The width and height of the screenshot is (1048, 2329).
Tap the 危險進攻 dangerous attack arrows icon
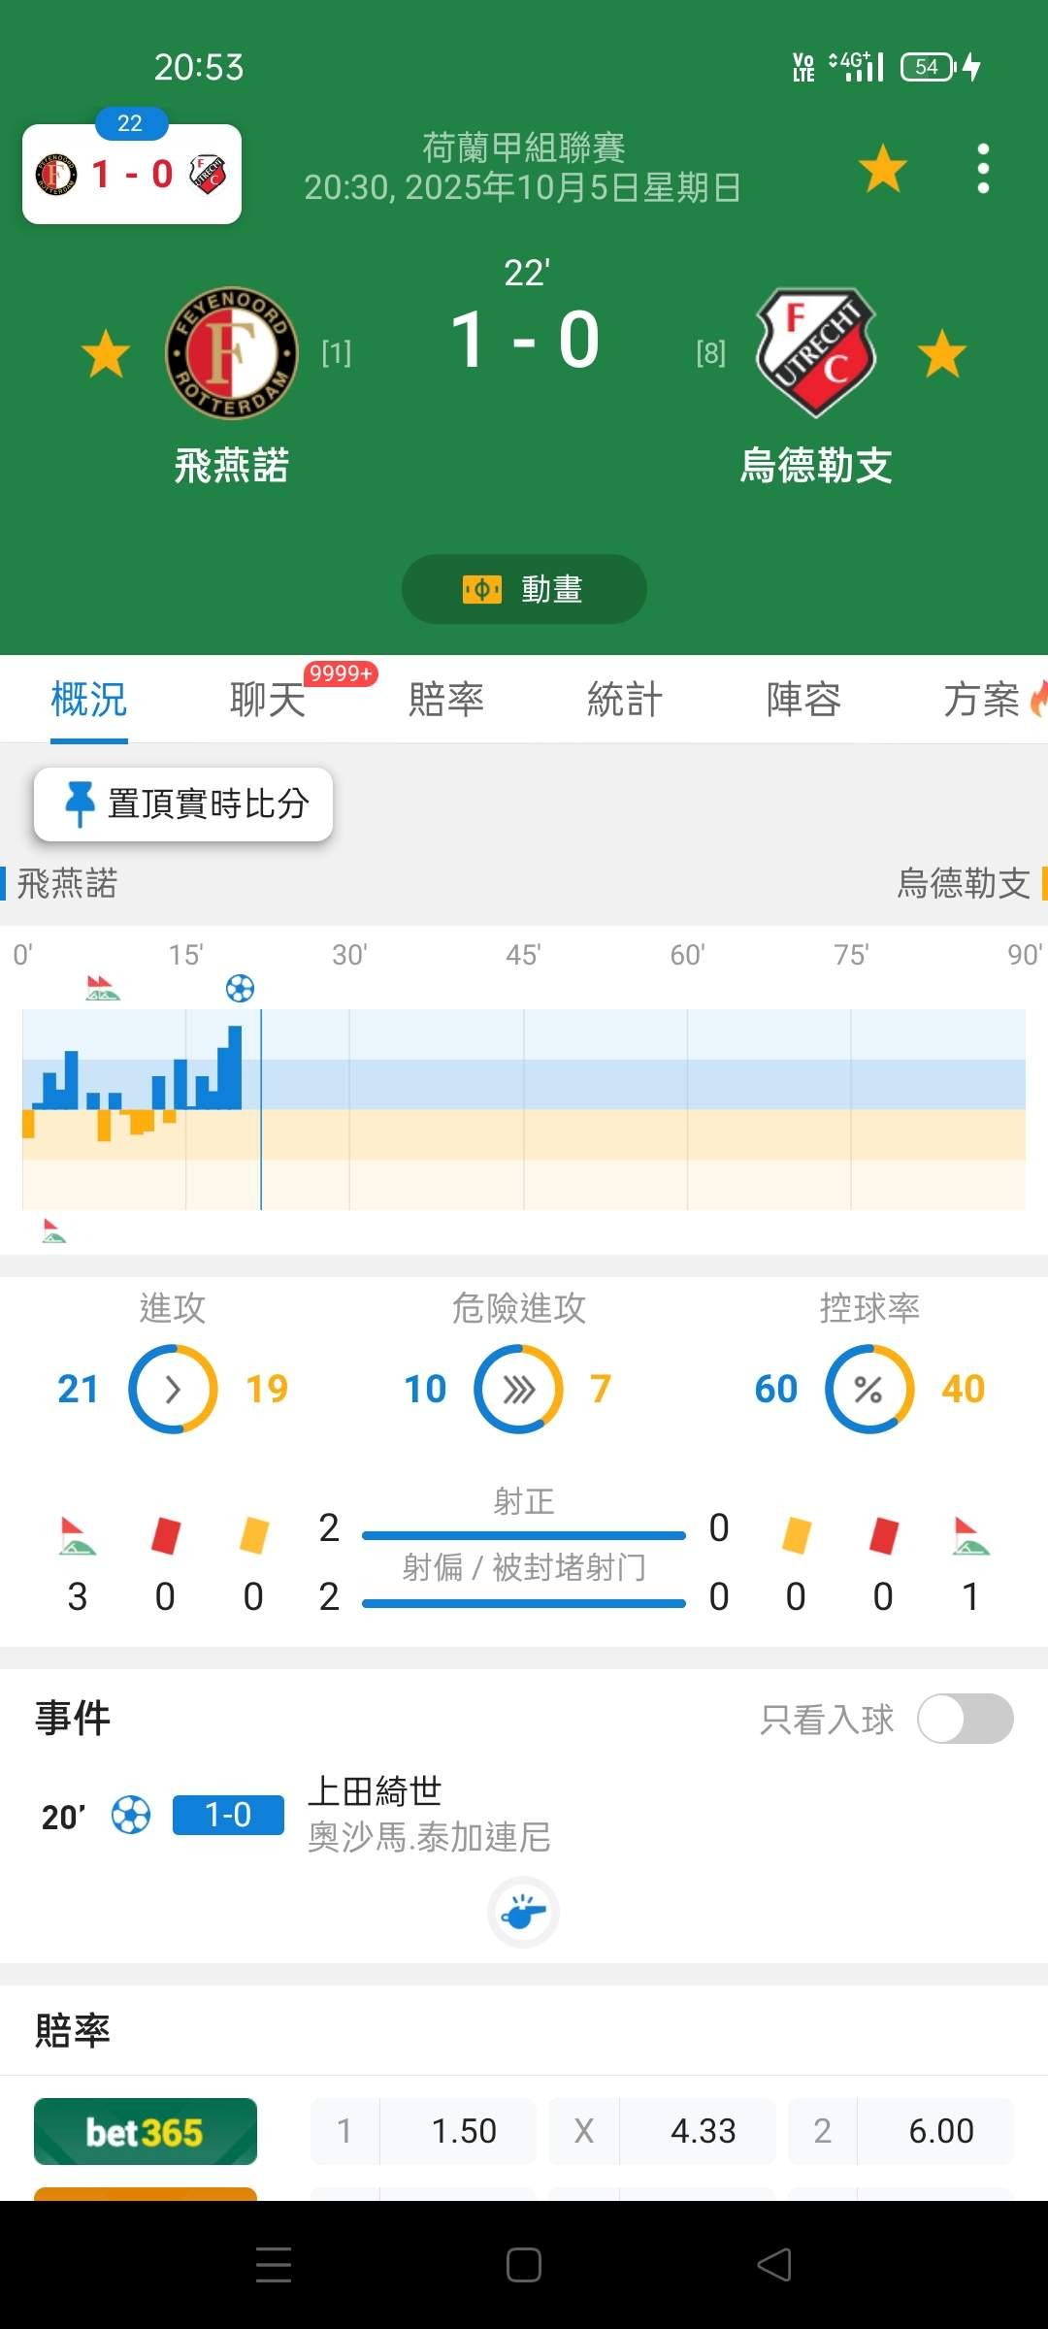click(x=518, y=1389)
